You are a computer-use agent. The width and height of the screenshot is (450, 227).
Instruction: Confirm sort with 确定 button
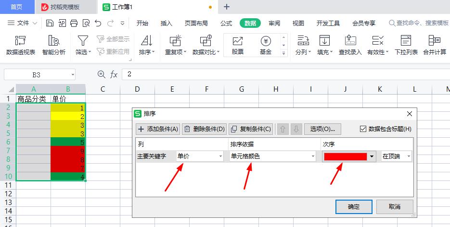tap(354, 207)
